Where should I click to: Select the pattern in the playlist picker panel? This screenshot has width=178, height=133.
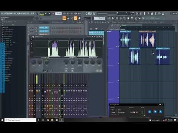pyautogui.click(x=96, y=33)
